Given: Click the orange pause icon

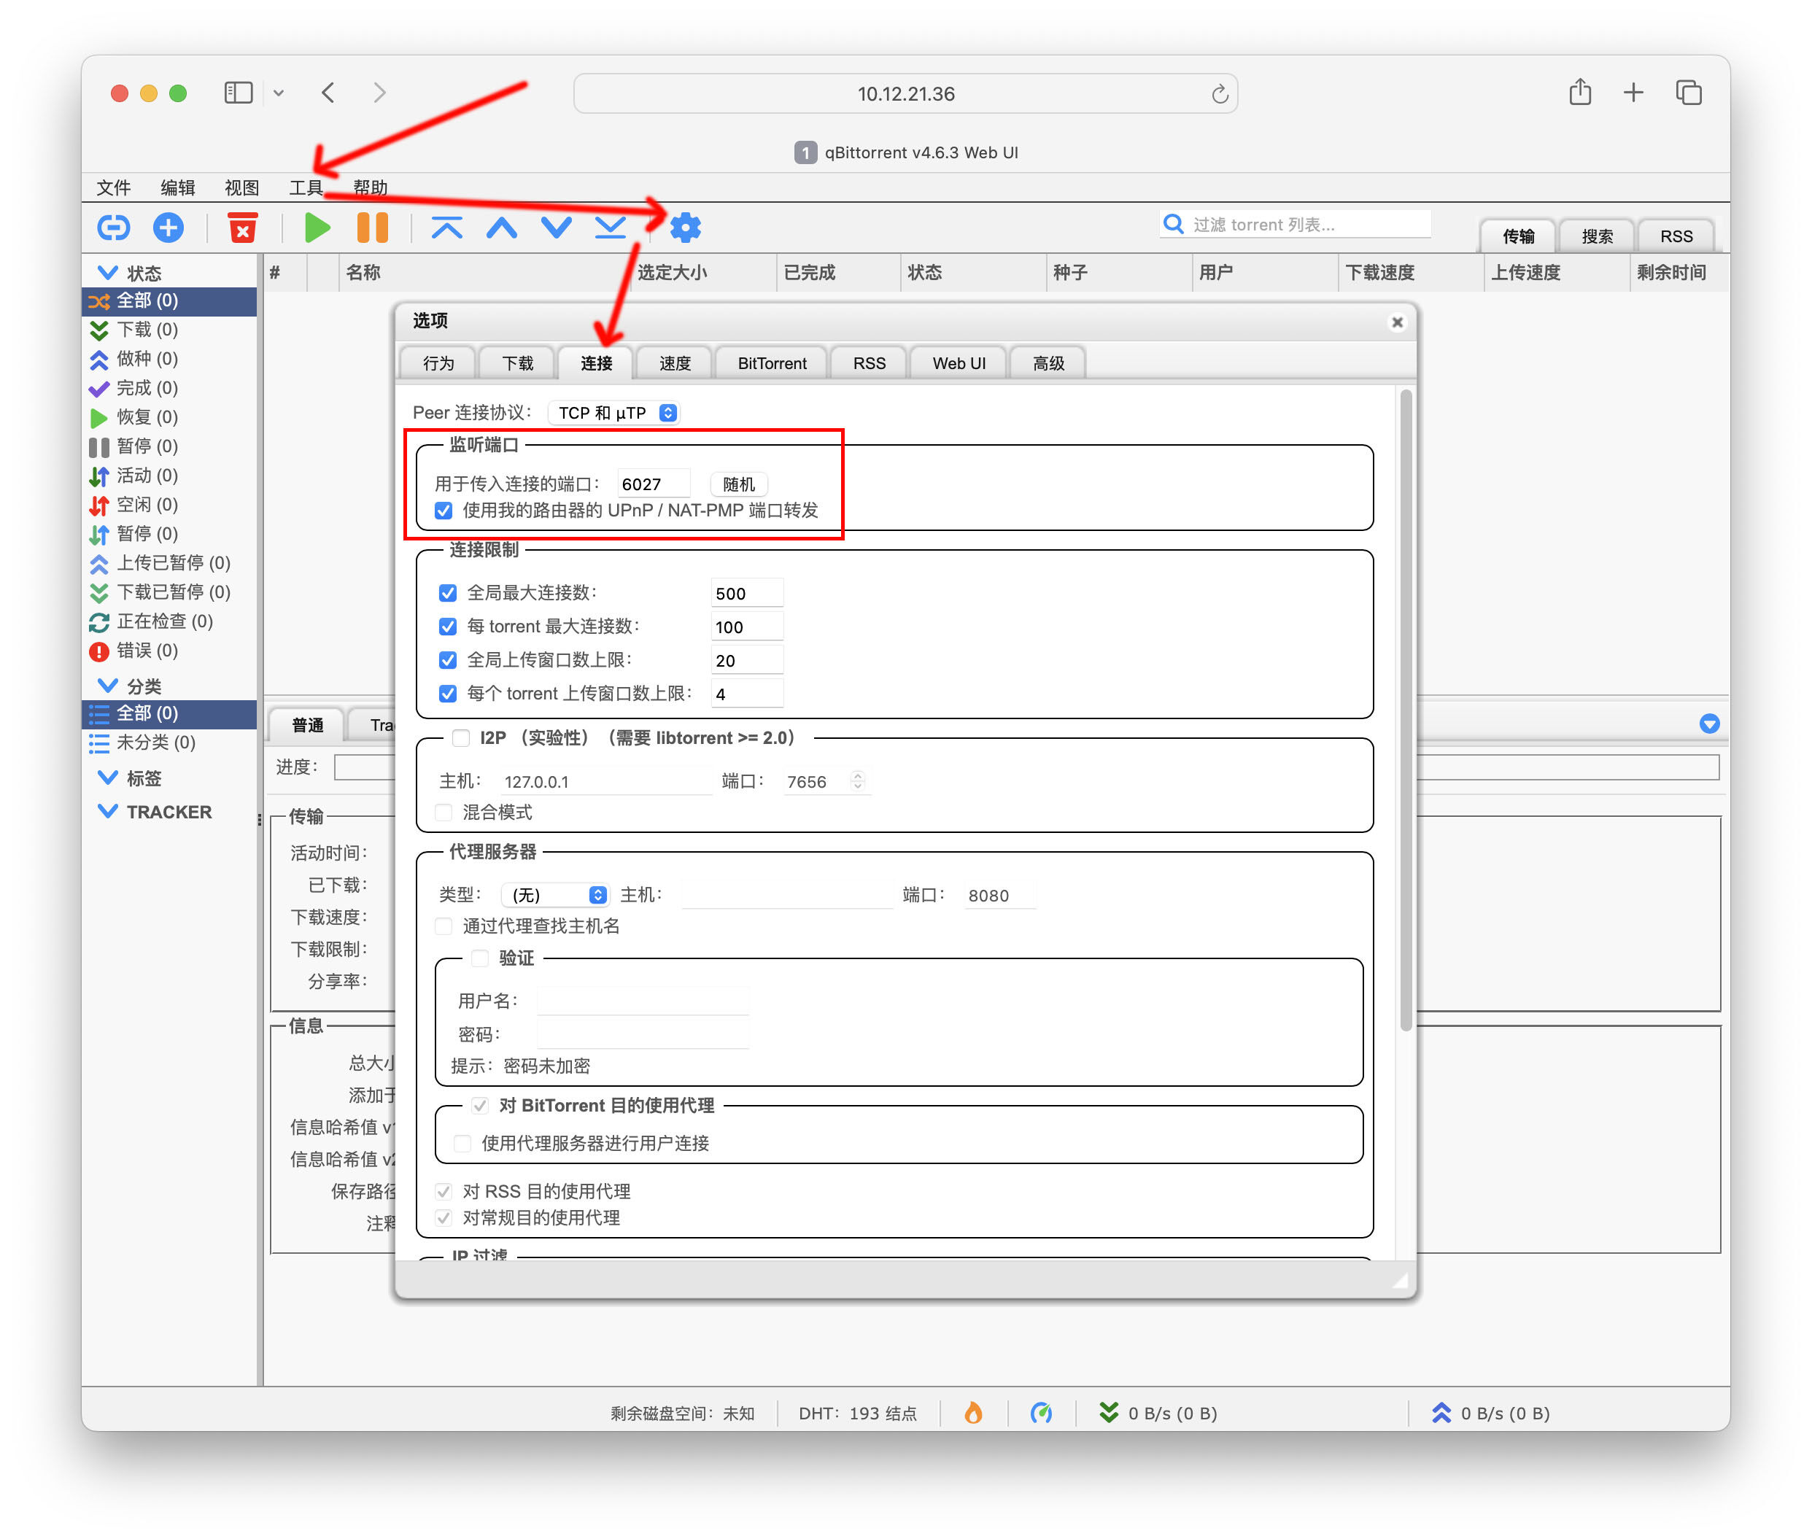Looking at the screenshot, I should 373,228.
